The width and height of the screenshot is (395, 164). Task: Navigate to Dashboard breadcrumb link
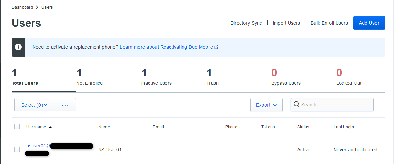point(22,7)
